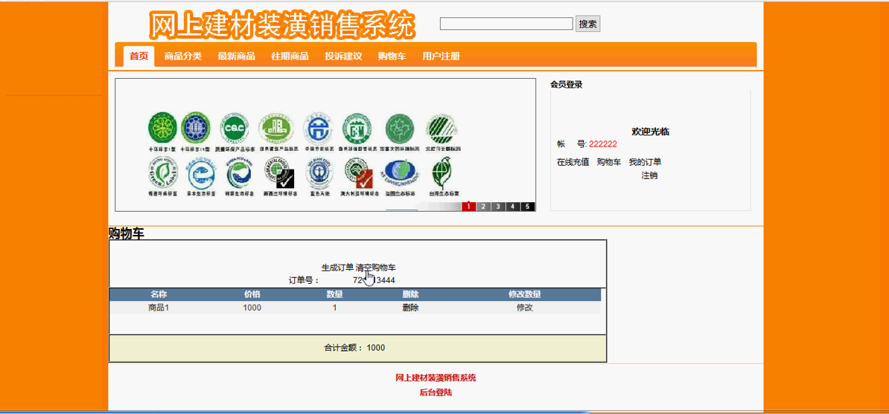Image resolution: width=889 pixels, height=414 pixels.
Task: Click the Blue Angel (蓝色天使) logo
Action: pyautogui.click(x=318, y=172)
